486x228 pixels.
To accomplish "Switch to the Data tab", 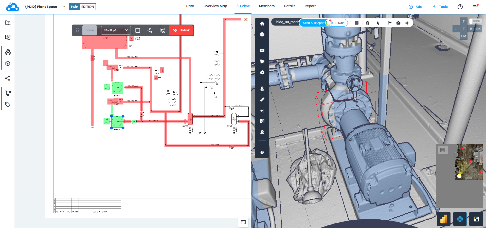I will pos(190,6).
